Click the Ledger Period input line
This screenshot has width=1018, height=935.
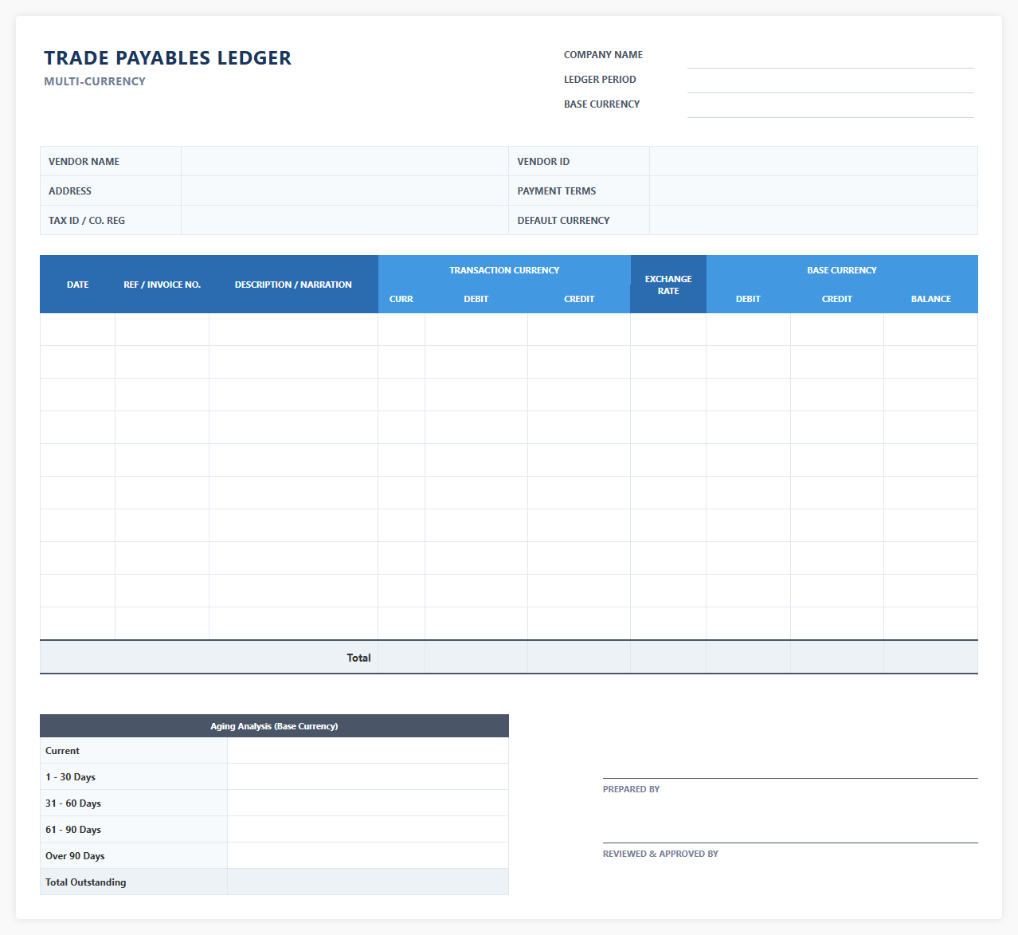(x=830, y=81)
